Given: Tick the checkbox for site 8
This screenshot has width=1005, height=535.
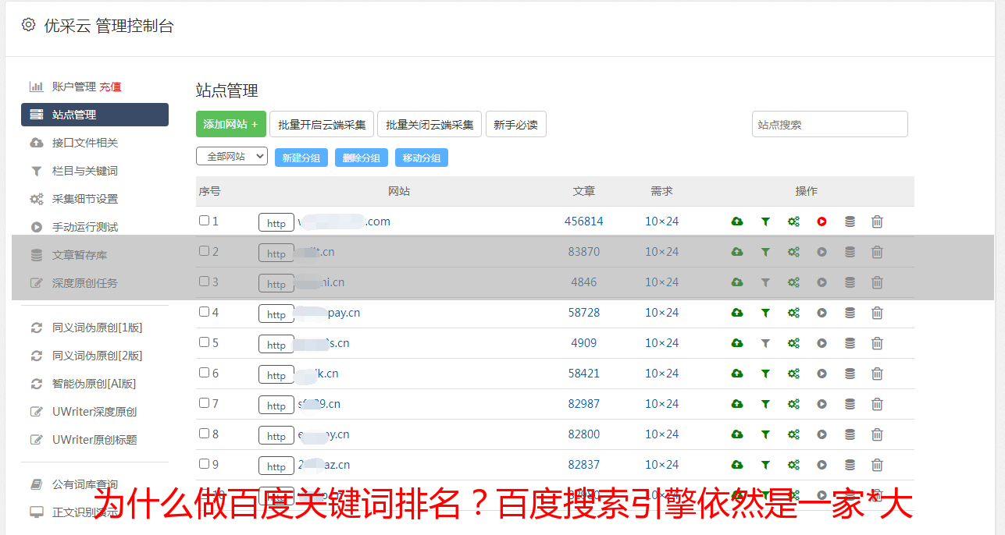Looking at the screenshot, I should [204, 434].
